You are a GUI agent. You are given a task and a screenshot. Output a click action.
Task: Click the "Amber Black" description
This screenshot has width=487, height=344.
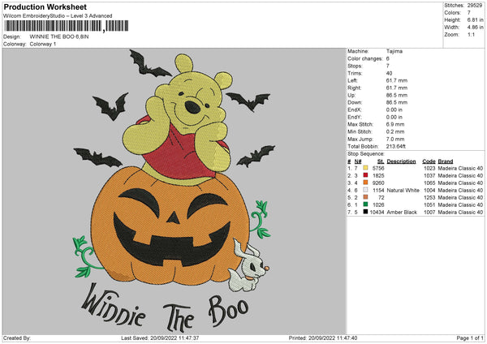[x=402, y=212]
